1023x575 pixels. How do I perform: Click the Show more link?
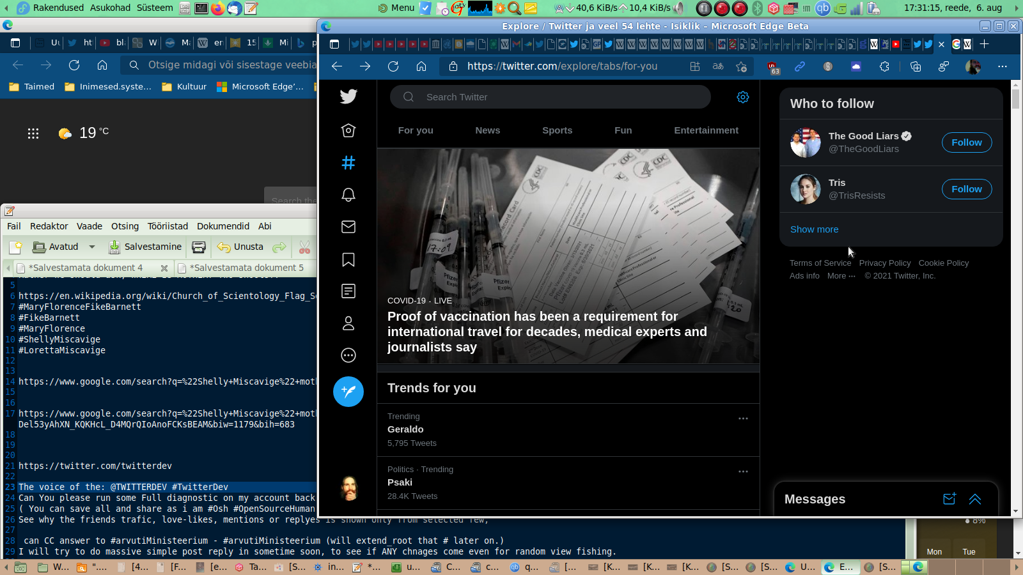pyautogui.click(x=814, y=229)
